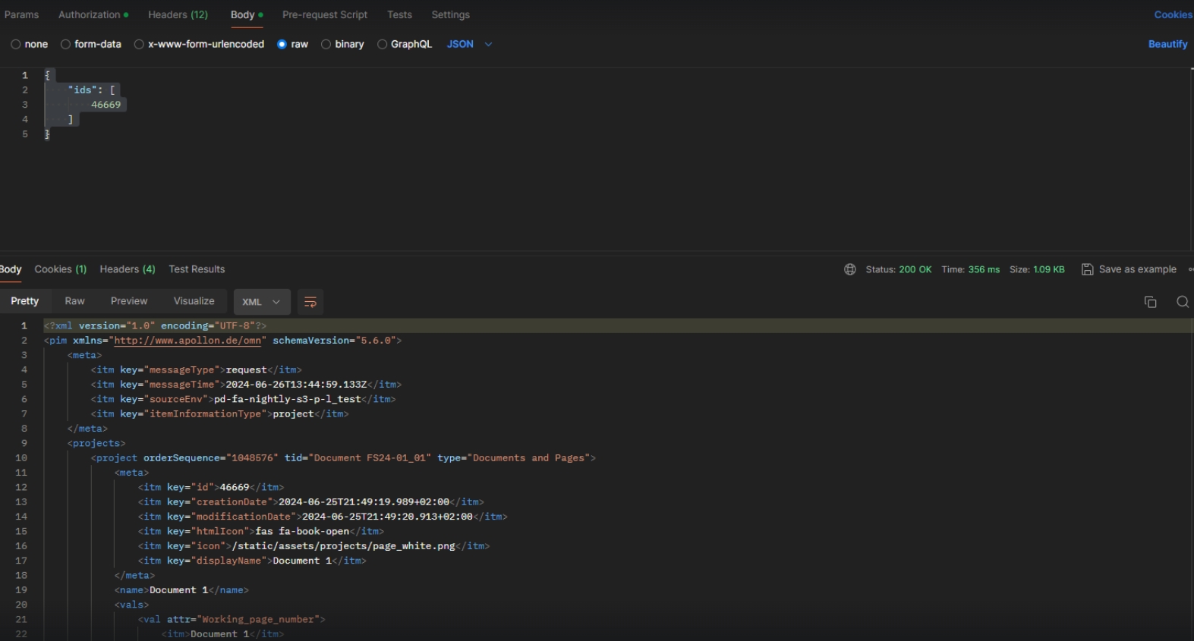Switch response view to Raw

[x=74, y=301]
